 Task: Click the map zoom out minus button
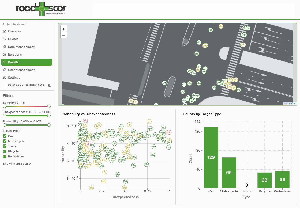pyautogui.click(x=64, y=35)
